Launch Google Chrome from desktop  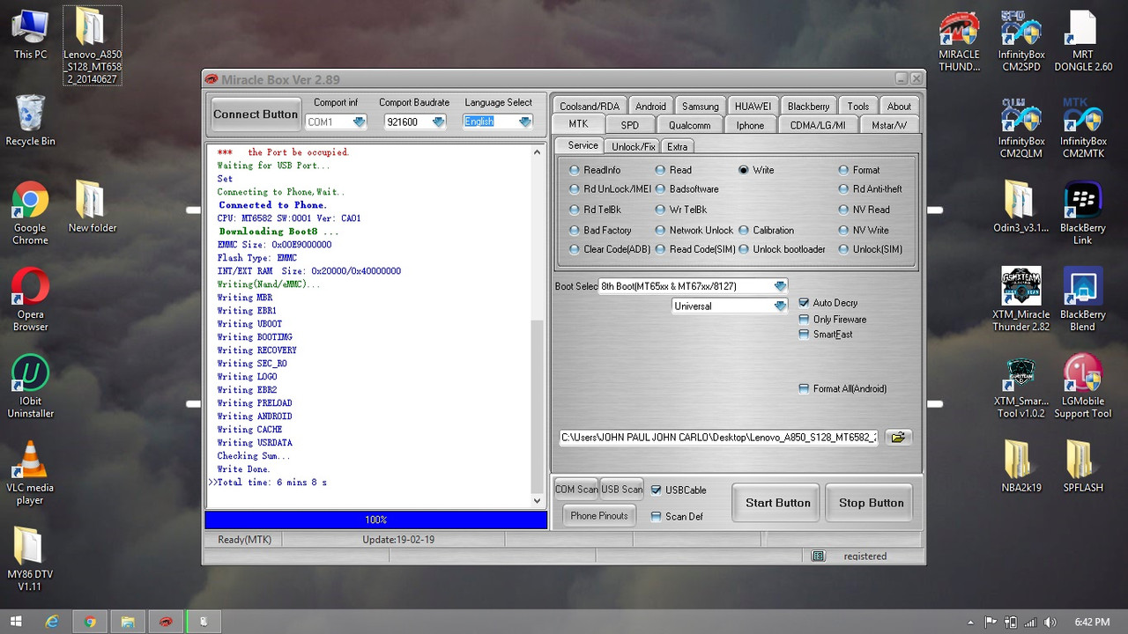pos(30,213)
